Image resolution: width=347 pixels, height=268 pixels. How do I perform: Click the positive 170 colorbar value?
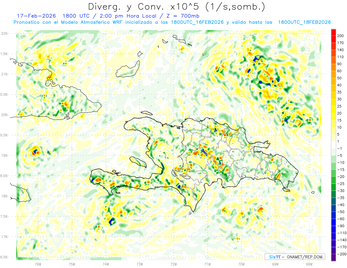(x=341, y=43)
